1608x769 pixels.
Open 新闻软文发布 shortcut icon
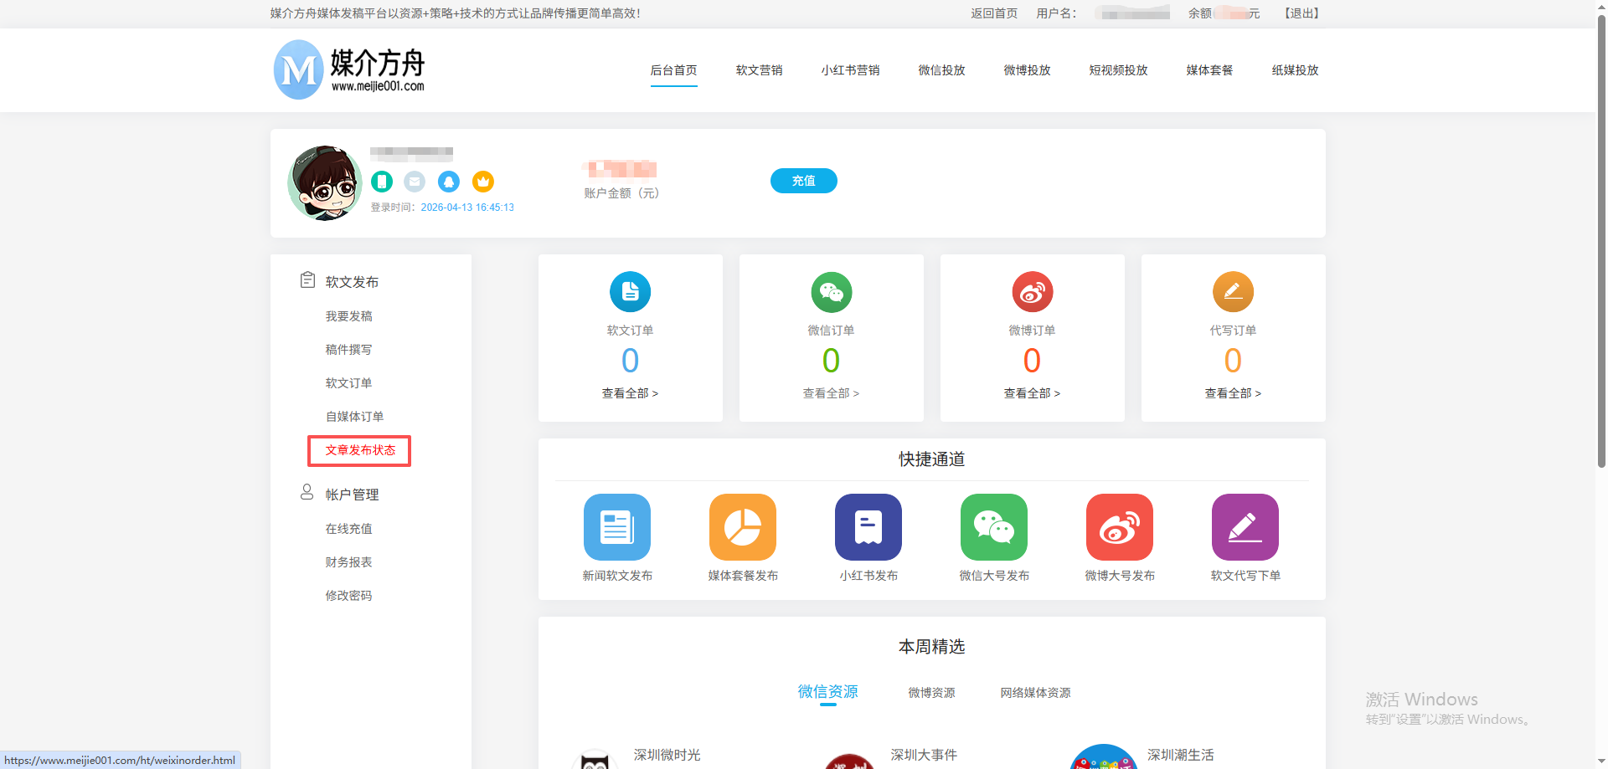(617, 527)
